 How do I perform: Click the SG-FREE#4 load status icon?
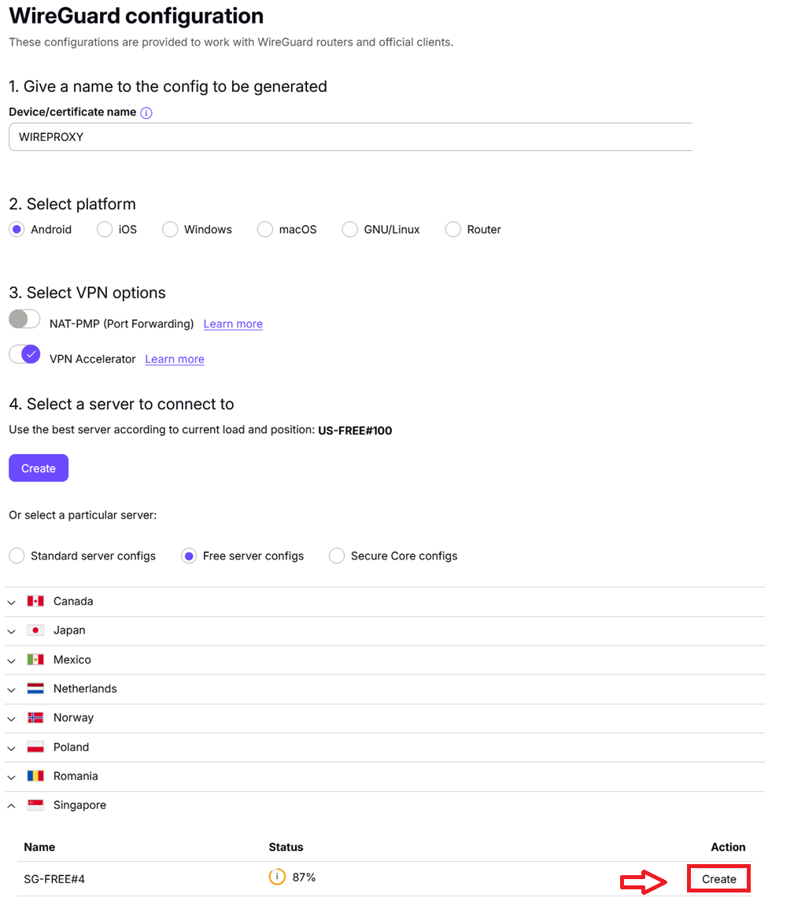[277, 877]
